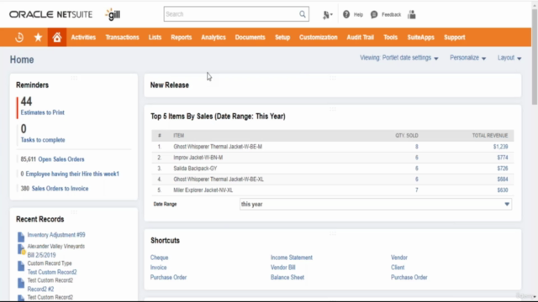
Task: Open Test Custom Record2 link
Action: (x=52, y=272)
